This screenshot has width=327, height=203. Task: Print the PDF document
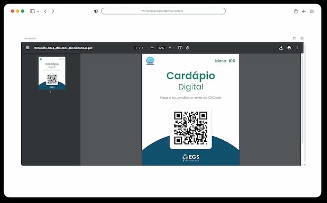point(289,48)
